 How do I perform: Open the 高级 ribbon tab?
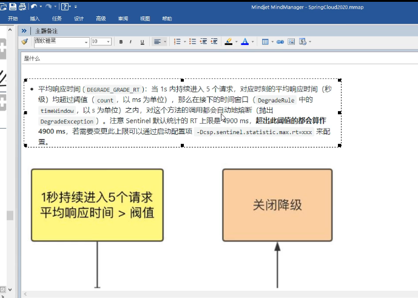(x=101, y=18)
